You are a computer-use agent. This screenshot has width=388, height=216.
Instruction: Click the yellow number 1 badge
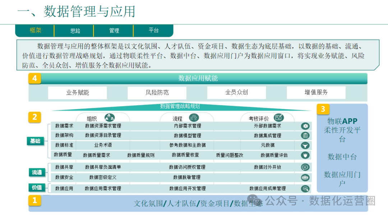[34, 201]
